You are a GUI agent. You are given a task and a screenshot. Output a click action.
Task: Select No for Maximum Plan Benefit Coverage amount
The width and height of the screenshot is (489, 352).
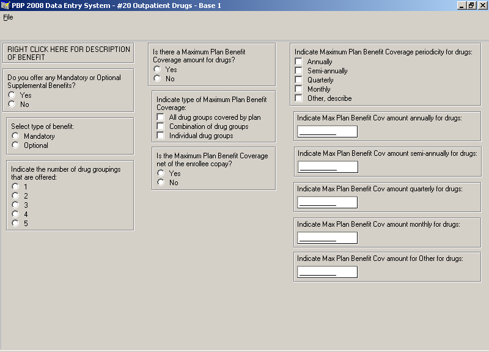point(157,78)
